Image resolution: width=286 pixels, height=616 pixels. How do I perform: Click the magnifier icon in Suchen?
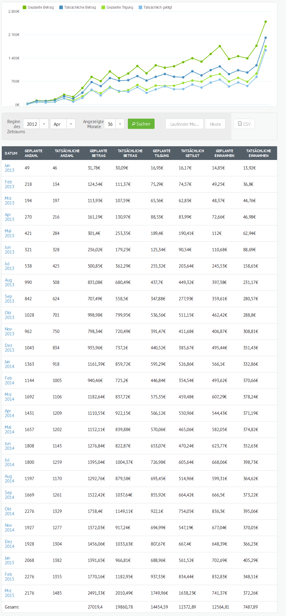(133, 124)
